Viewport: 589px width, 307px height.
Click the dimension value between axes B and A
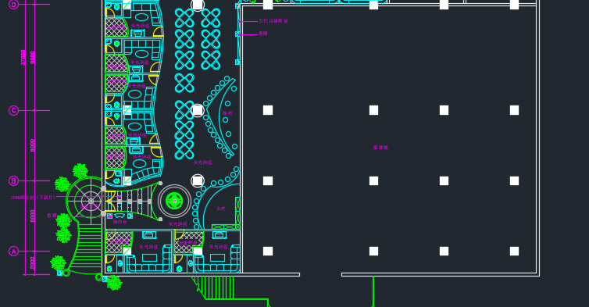click(33, 216)
